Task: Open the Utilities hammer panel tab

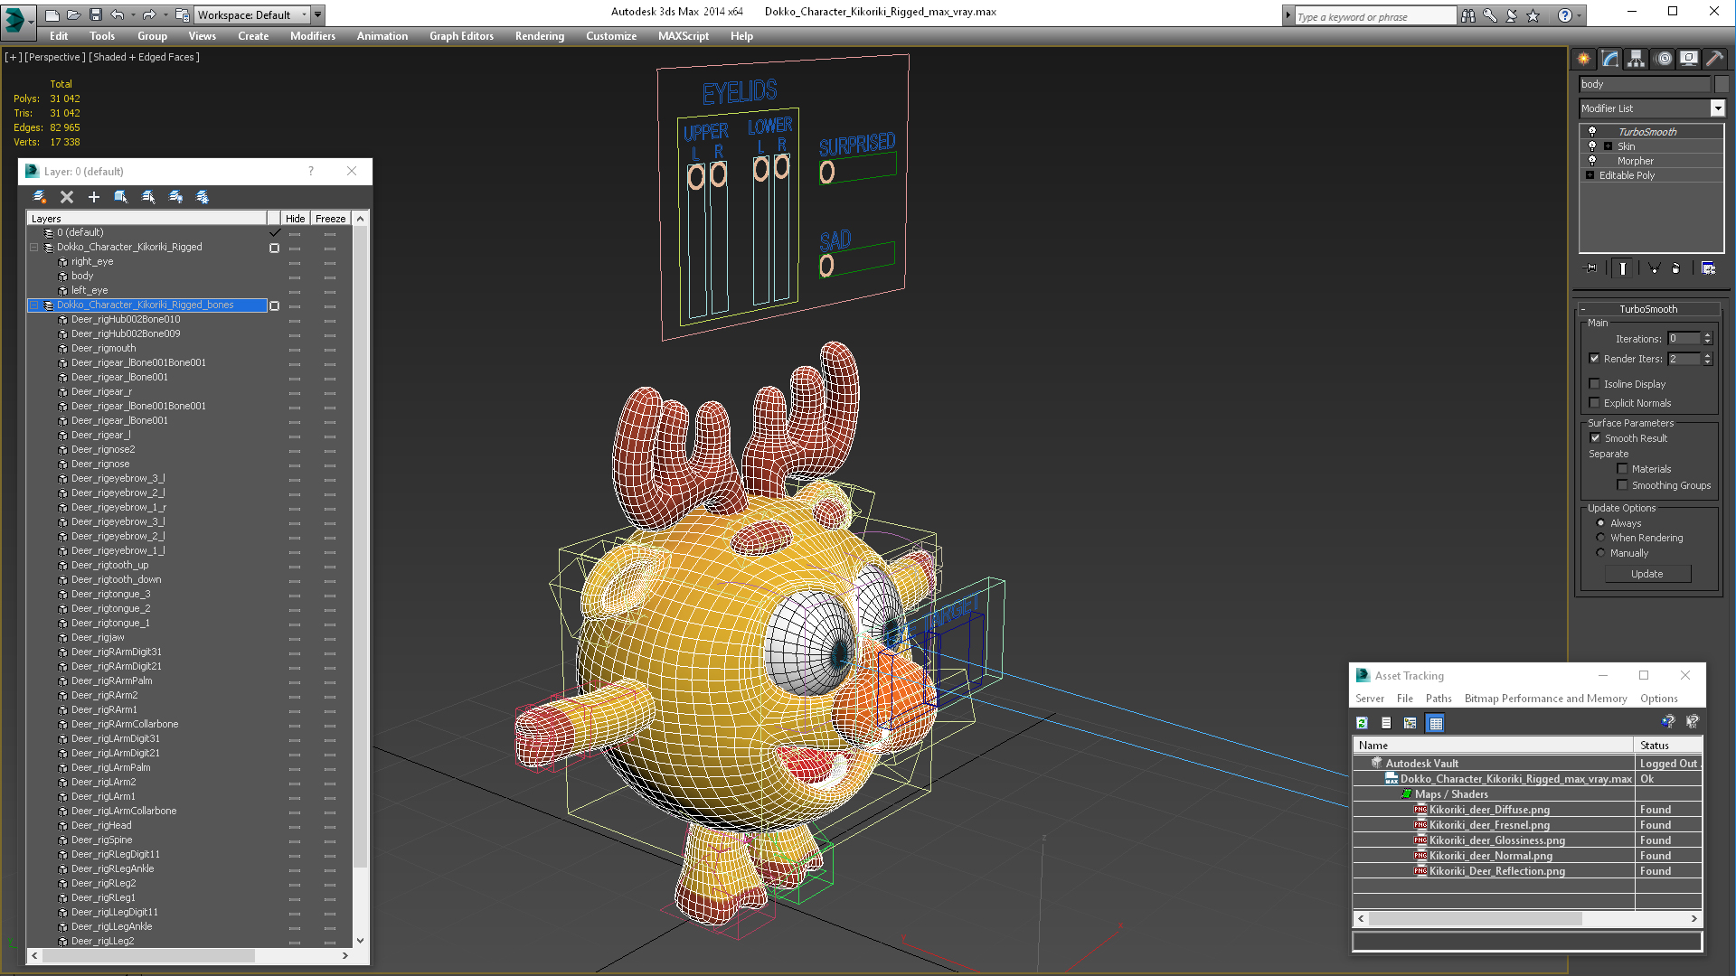Action: [1714, 59]
